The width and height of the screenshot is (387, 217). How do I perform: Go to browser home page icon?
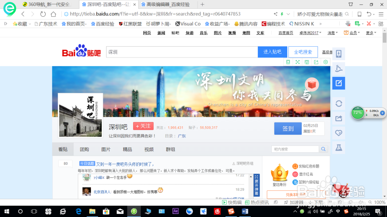[x=53, y=14]
